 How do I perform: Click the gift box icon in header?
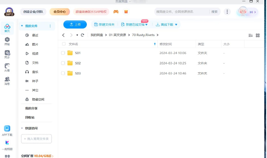click(x=126, y=12)
